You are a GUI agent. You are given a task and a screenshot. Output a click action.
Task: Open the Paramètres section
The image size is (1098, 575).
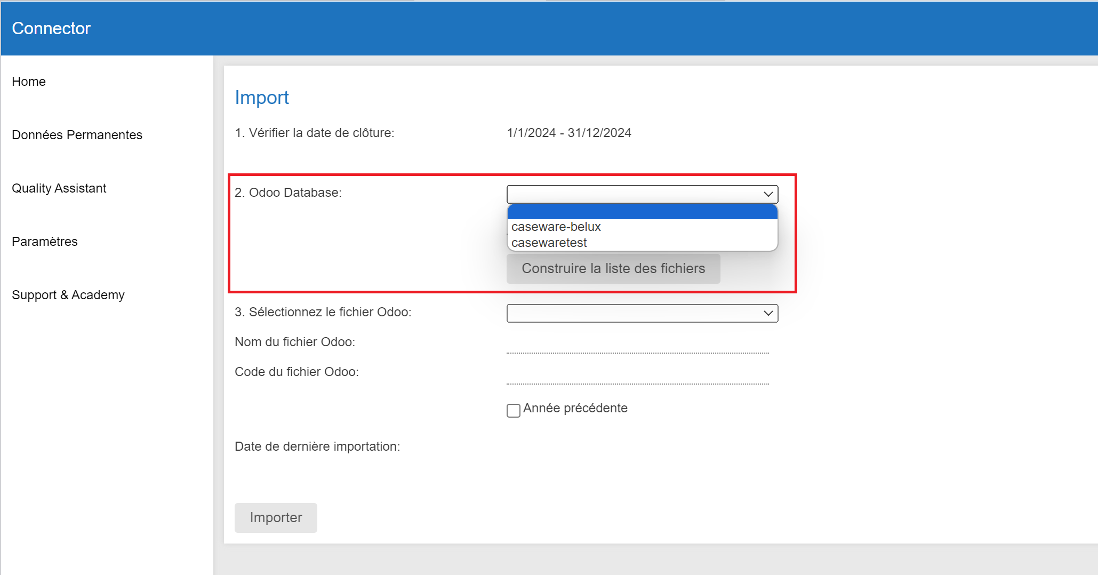click(x=44, y=242)
